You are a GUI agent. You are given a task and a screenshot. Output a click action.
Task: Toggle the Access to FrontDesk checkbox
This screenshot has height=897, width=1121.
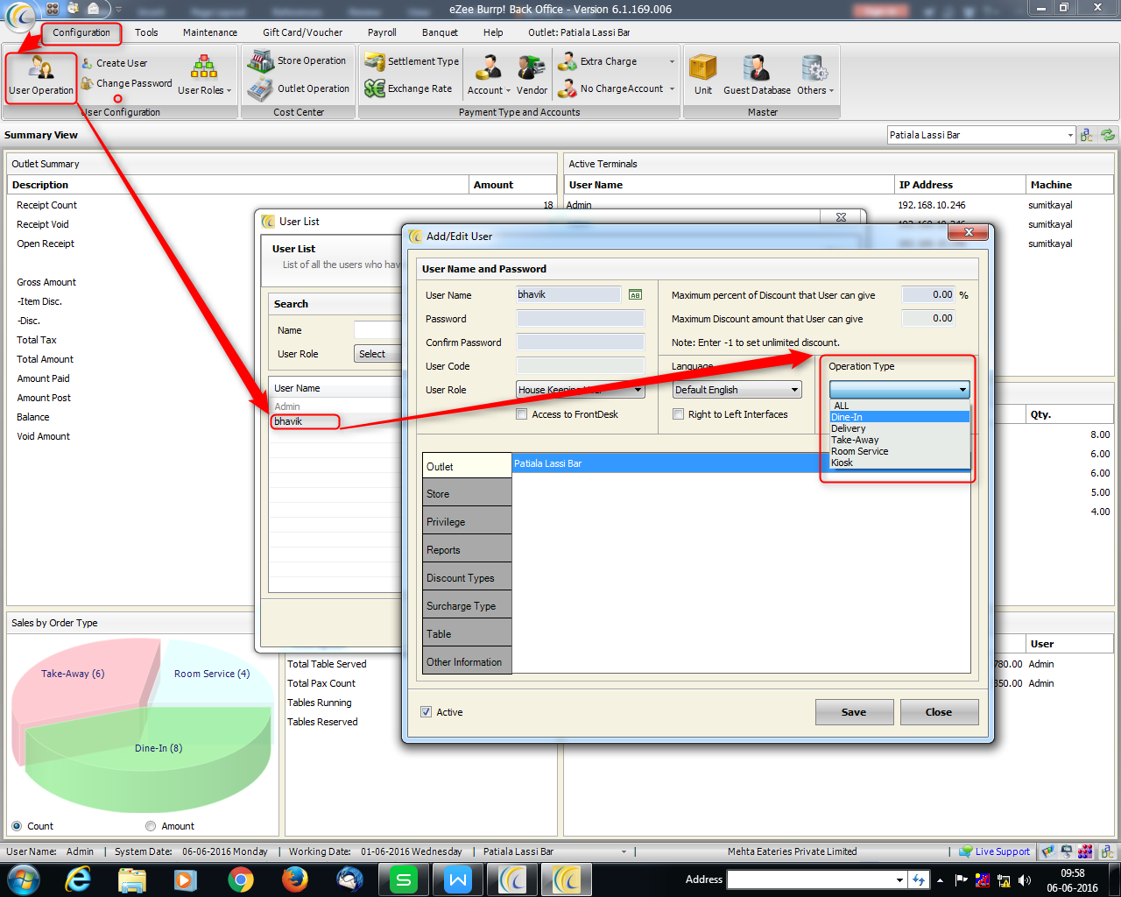(x=522, y=414)
